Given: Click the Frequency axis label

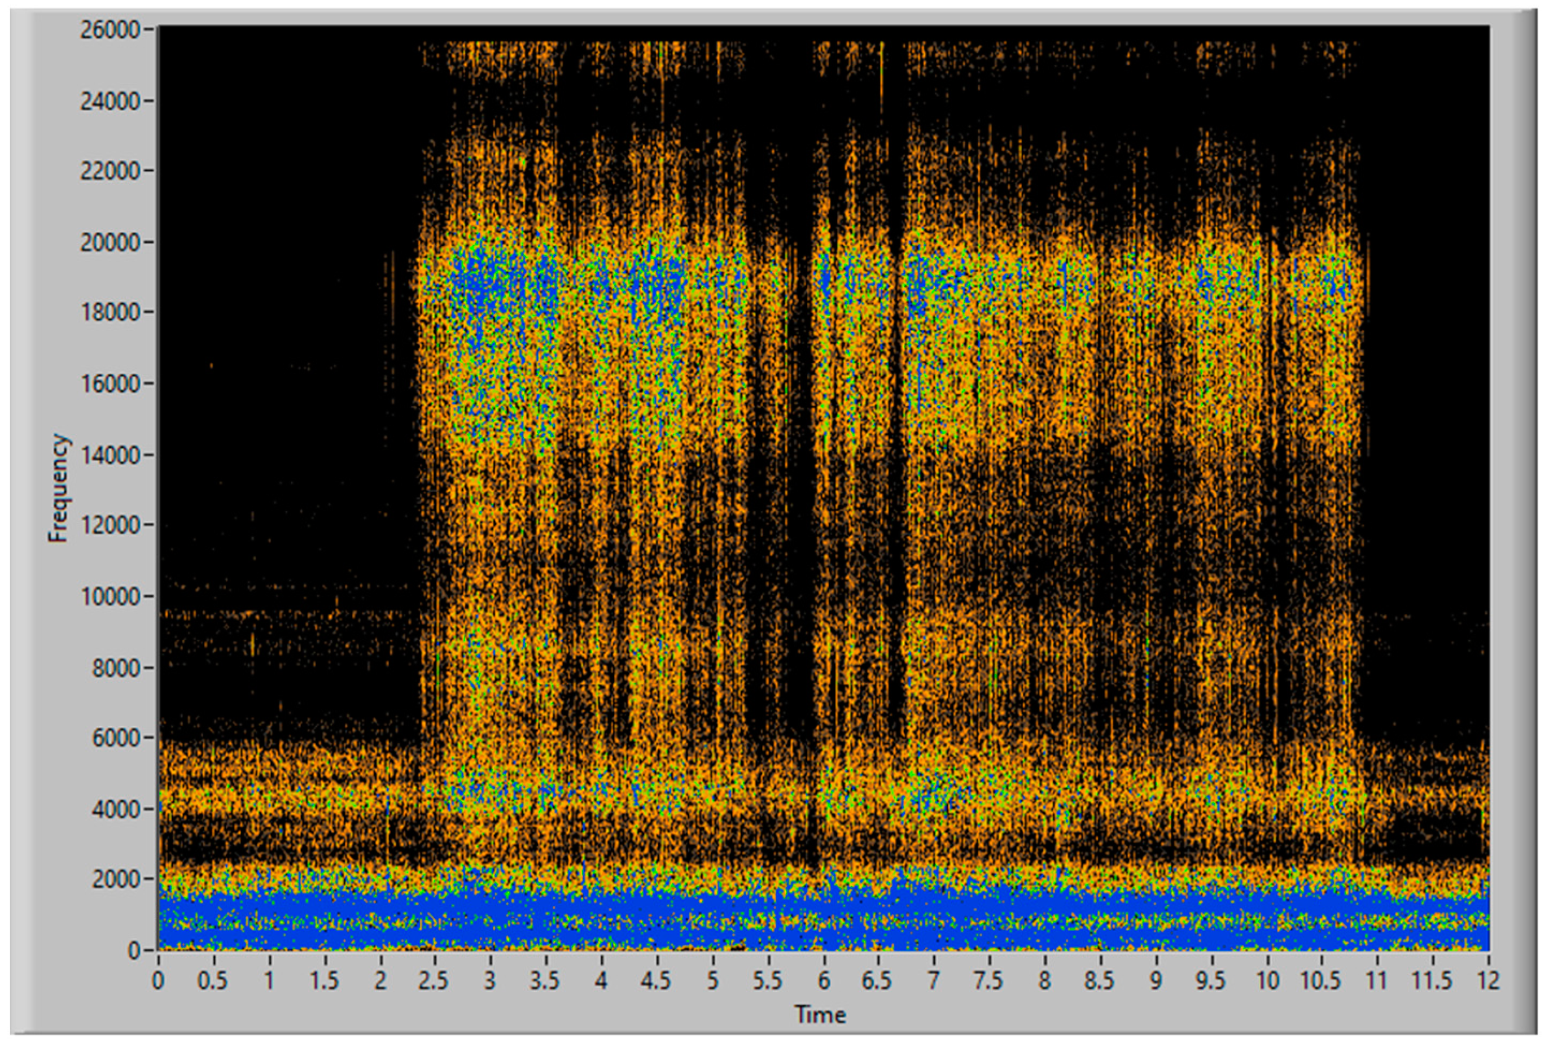Looking at the screenshot, I should pyautogui.click(x=59, y=487).
